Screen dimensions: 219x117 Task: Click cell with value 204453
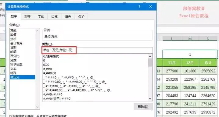[x=172, y=95]
